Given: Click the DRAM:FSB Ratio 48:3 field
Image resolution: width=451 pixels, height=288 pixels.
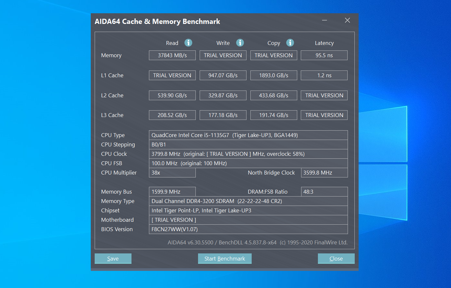Looking at the screenshot, I should 324,192.
